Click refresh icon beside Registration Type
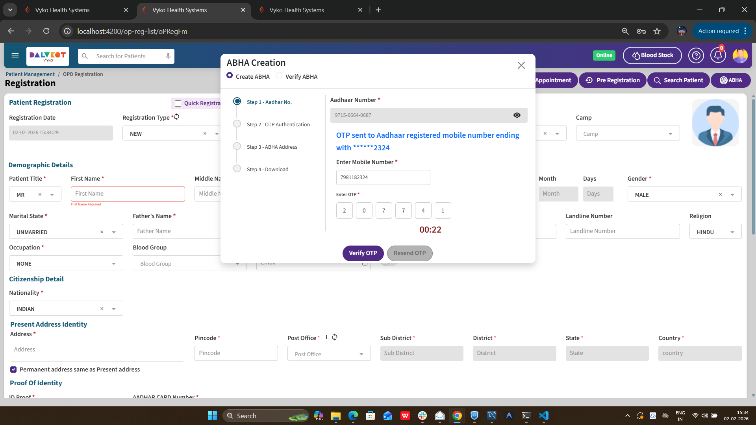 177,117
